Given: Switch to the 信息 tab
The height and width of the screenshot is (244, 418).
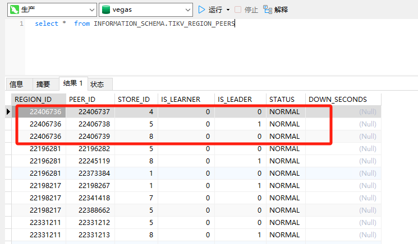Looking at the screenshot, I should pos(17,84).
